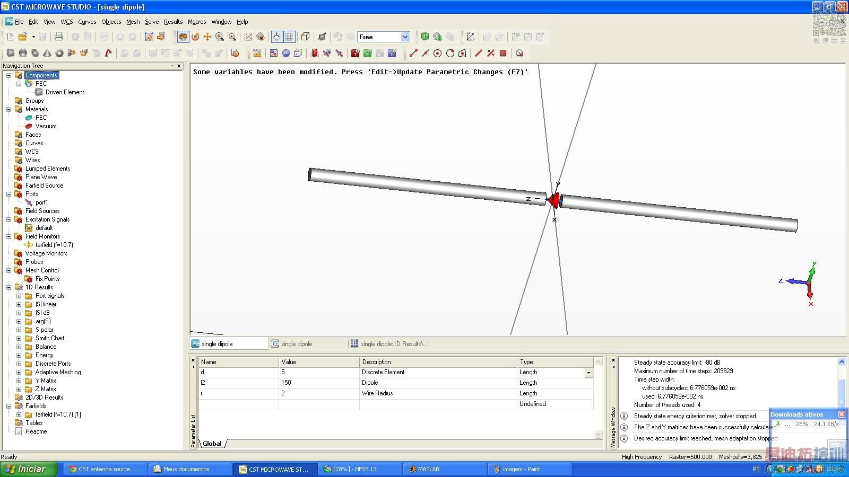
Task: Create a brick shape
Action: pos(10,53)
